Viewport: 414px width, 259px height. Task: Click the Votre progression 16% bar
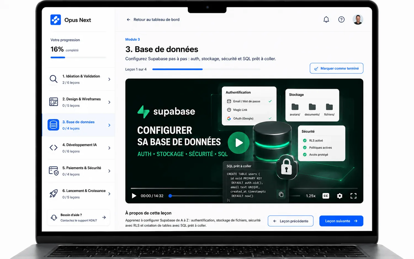pos(78,57)
